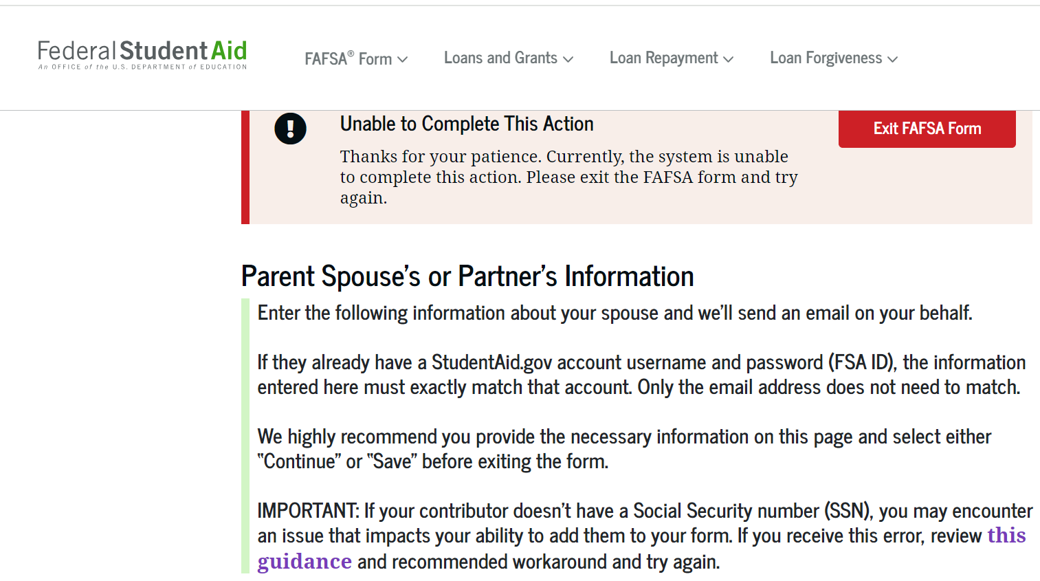Click the 'Enter the following information' sentence
The image size is (1040, 581).
(615, 314)
